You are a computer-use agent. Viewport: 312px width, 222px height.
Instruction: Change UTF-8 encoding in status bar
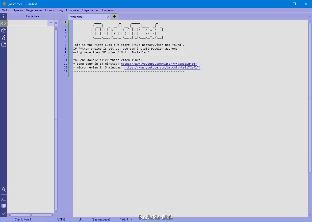coord(61,219)
